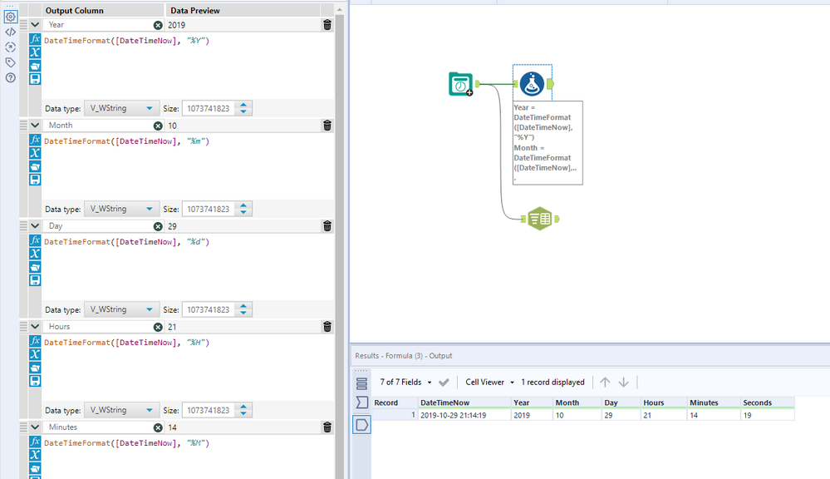
Task: Move to previous record with up arrow
Action: [x=605, y=382]
